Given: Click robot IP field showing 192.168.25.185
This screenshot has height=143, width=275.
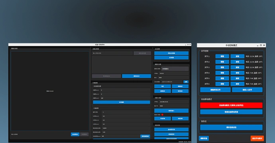Looking at the screenshot, I should click(x=174, y=102).
